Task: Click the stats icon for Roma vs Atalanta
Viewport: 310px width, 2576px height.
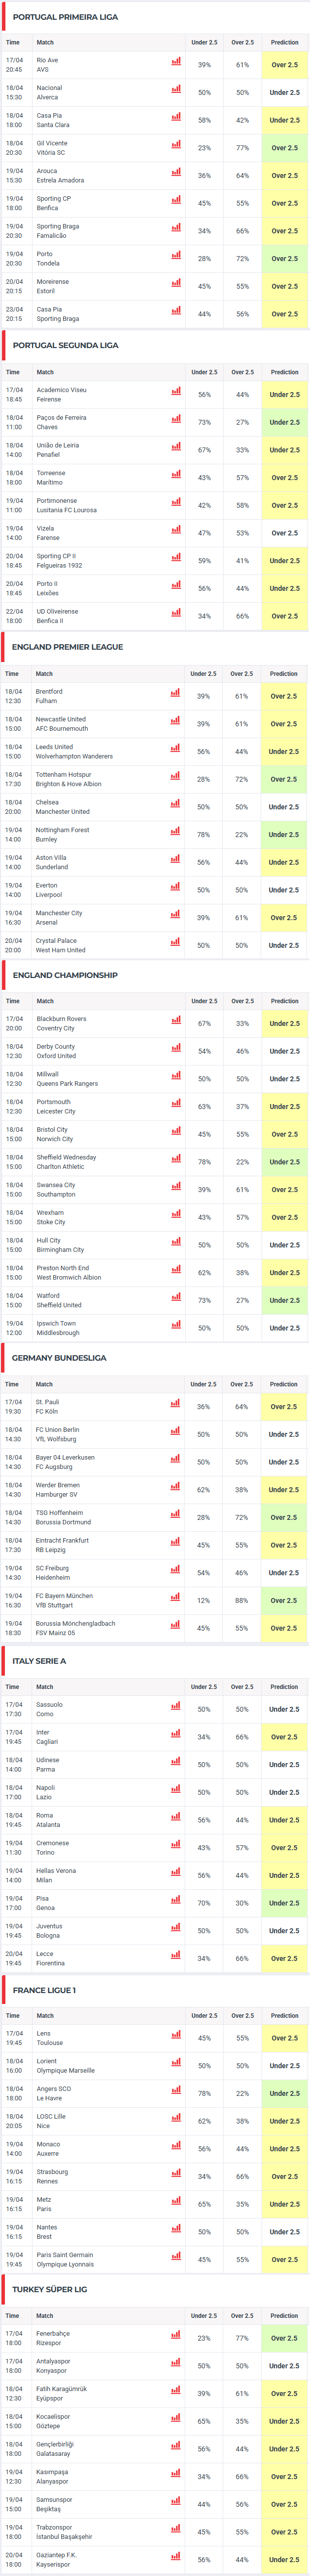Action: (176, 1816)
